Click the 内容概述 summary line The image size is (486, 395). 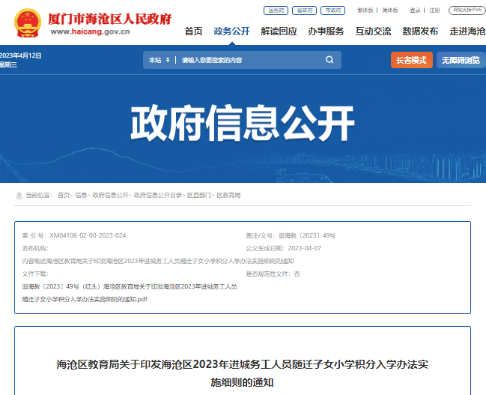(x=158, y=261)
